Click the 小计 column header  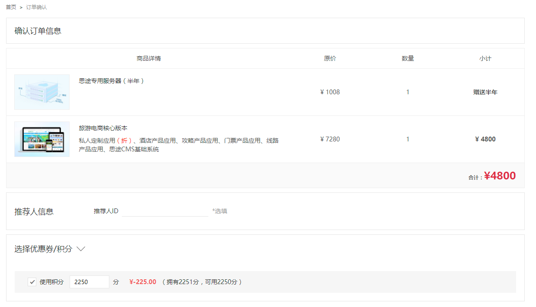pos(485,58)
